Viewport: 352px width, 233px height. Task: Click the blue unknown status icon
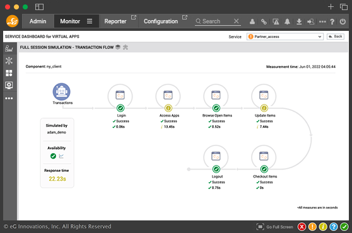pos(334,227)
